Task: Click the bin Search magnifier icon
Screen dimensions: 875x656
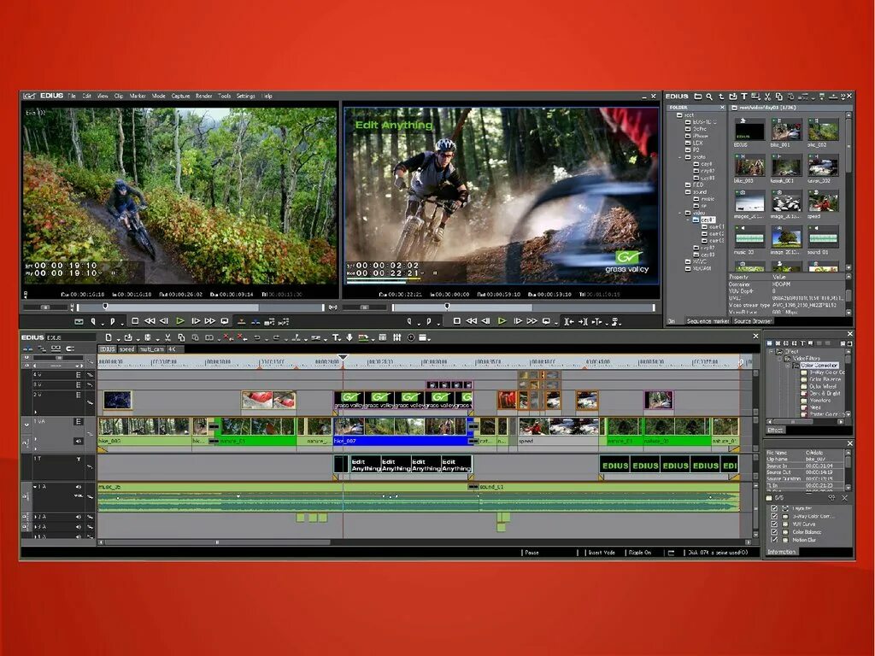Action: pos(709,97)
